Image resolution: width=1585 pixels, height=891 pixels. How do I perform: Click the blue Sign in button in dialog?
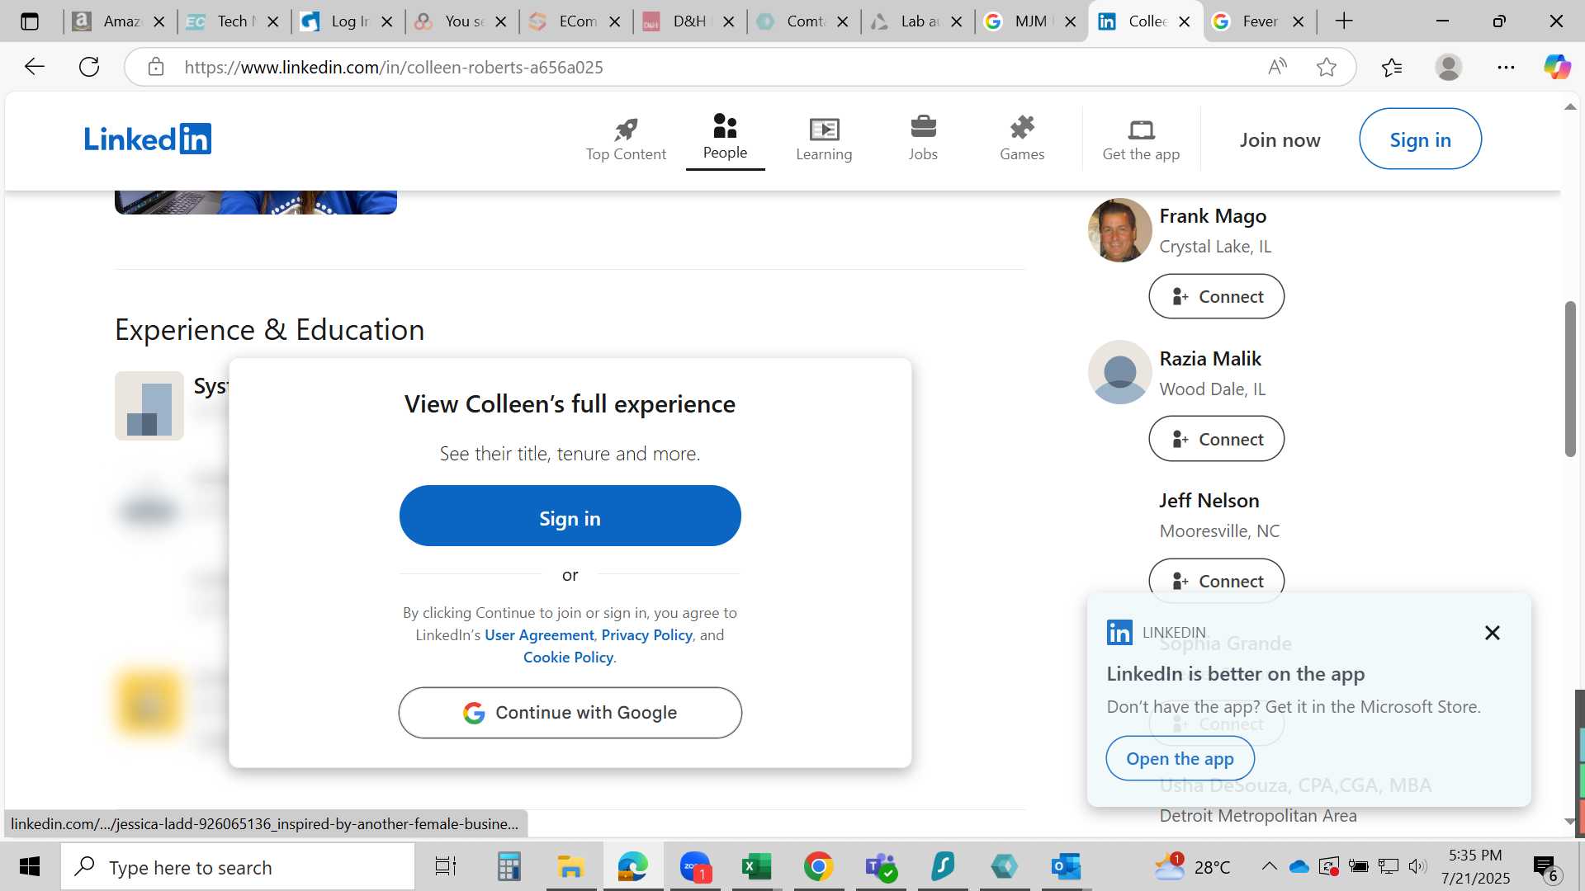coord(570,516)
